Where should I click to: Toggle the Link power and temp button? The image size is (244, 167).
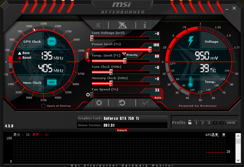[x=88, y=55]
